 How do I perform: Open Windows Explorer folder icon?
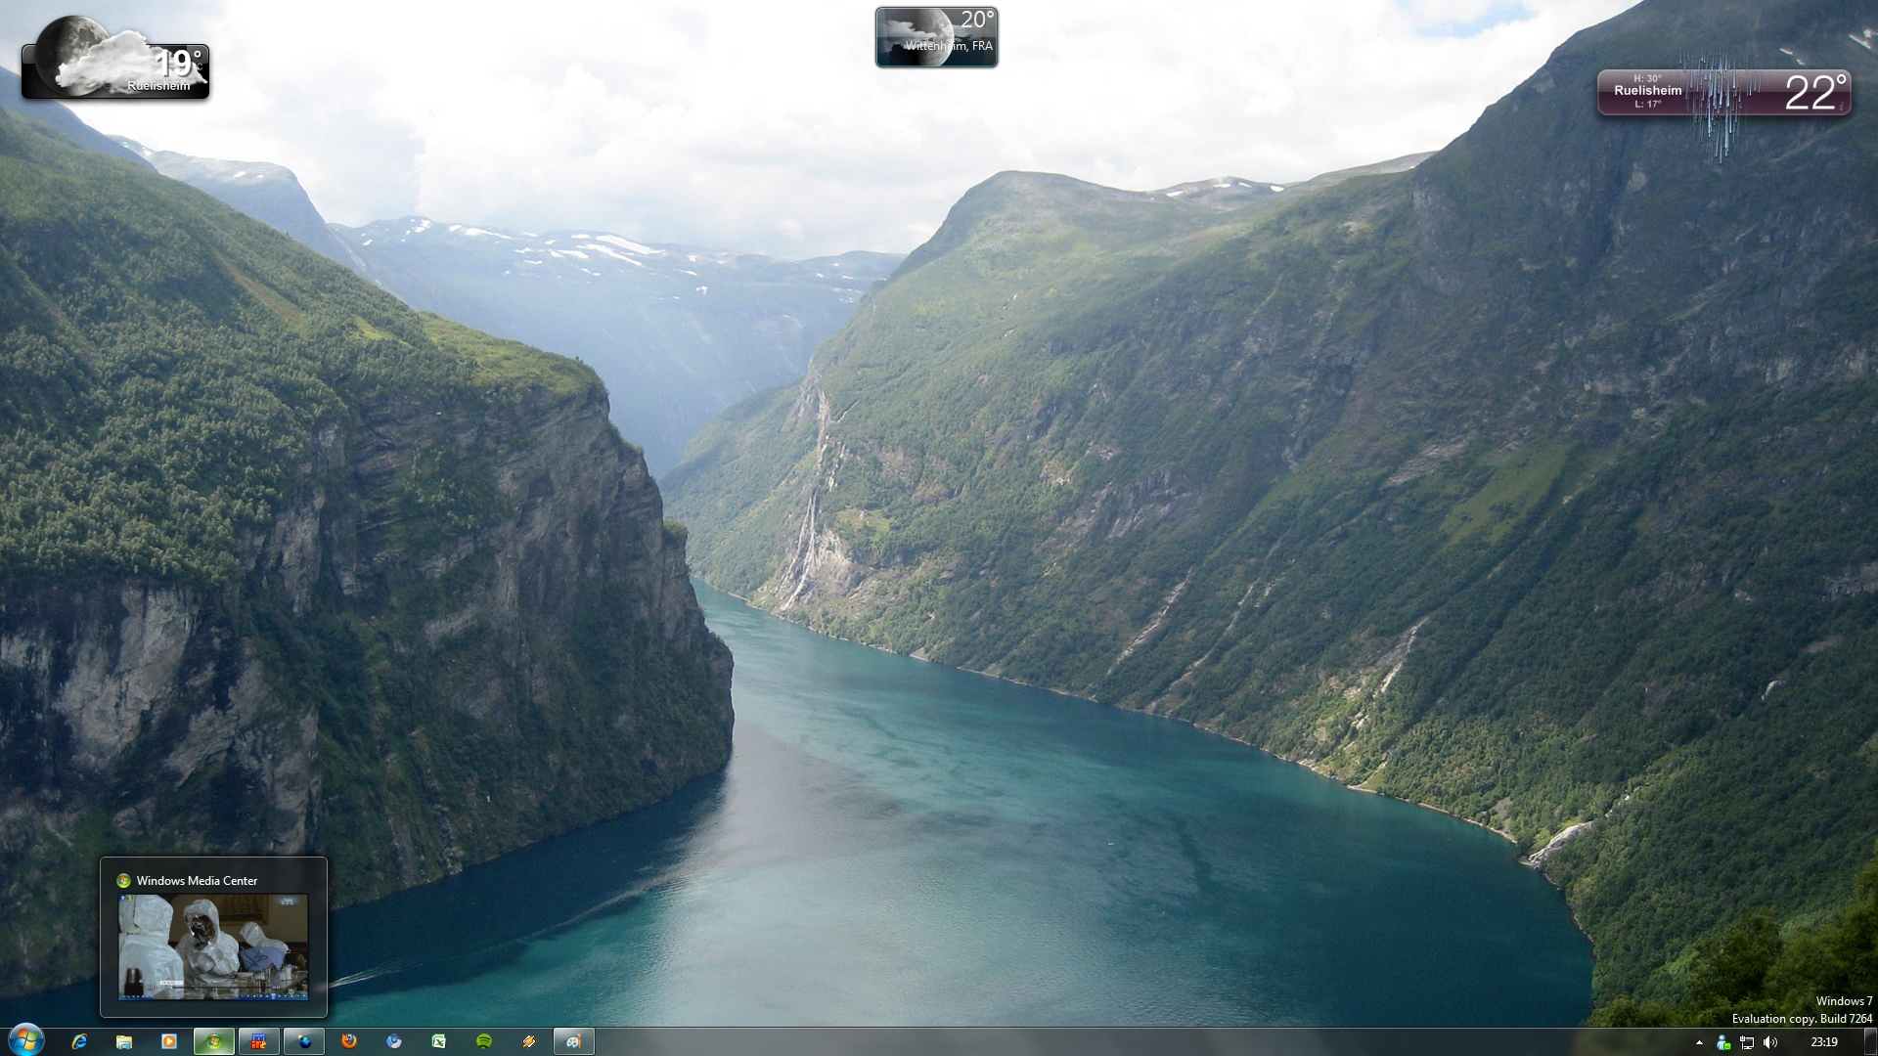tap(124, 1041)
